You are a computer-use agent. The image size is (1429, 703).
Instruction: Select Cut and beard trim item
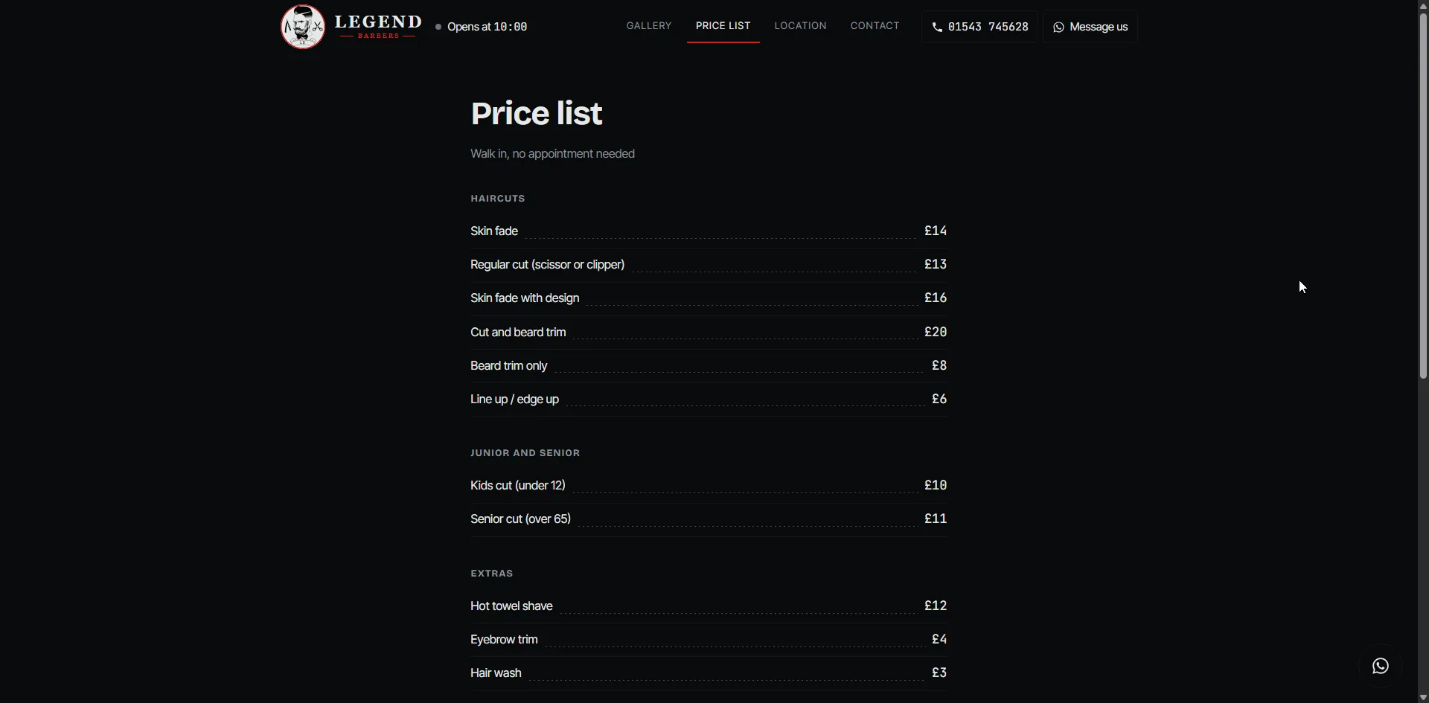709,333
